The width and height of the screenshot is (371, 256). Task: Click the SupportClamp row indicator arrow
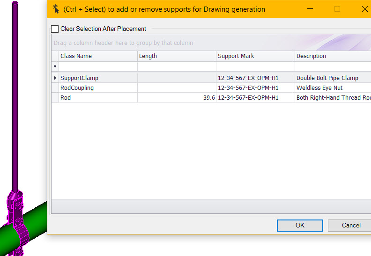point(55,78)
